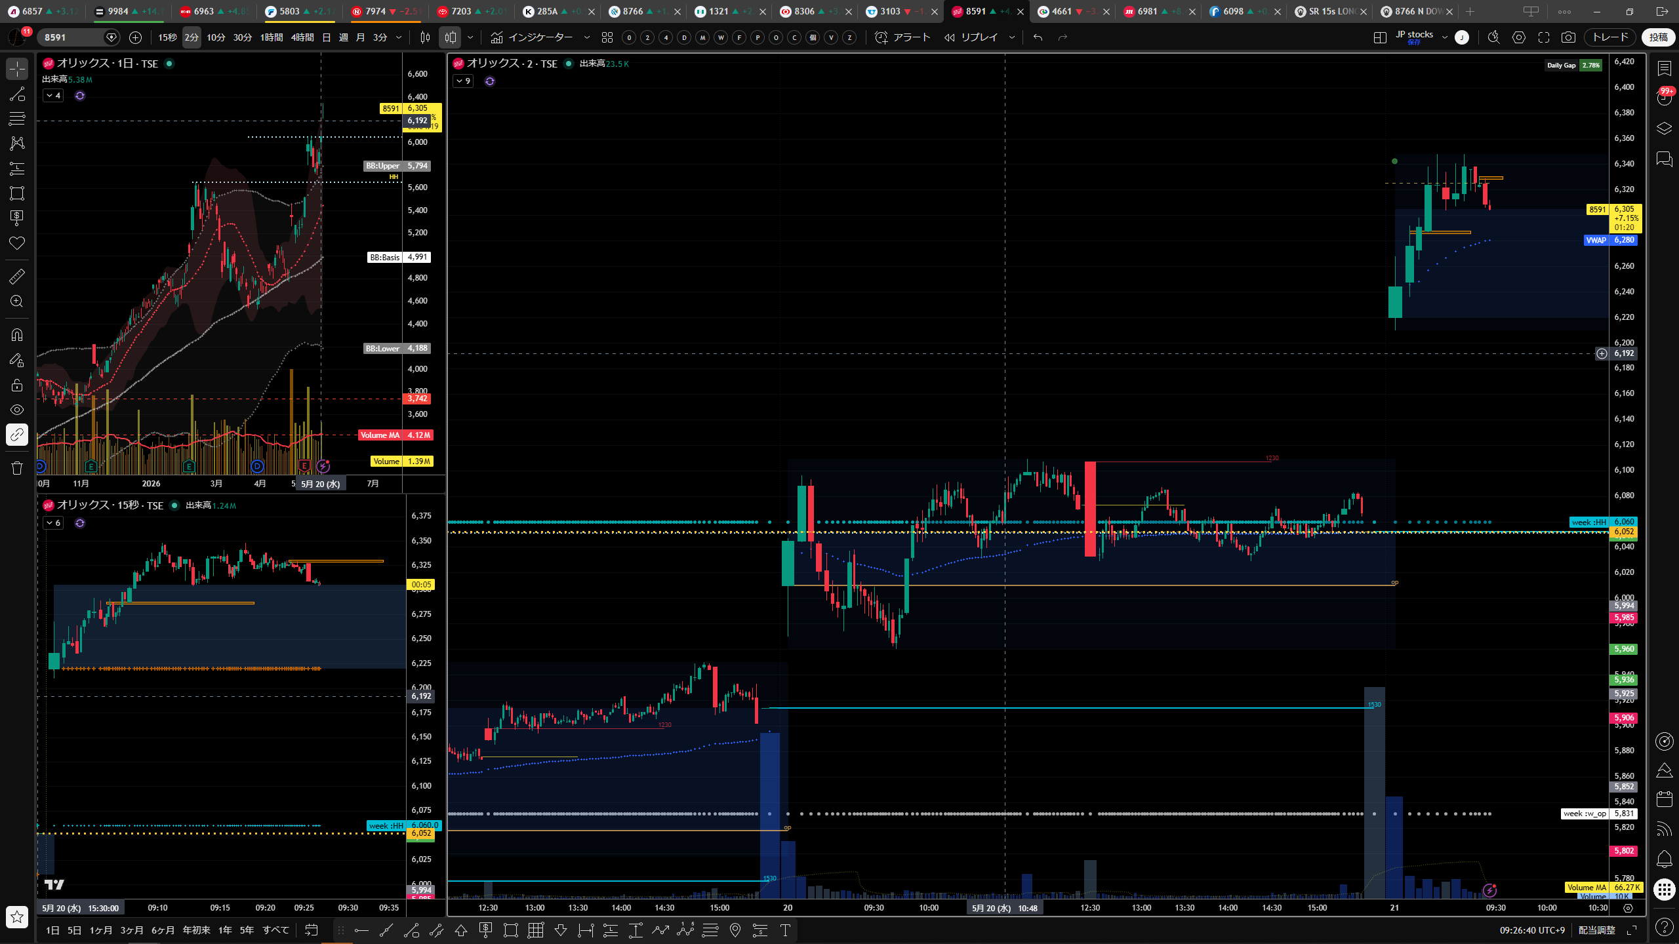This screenshot has width=1679, height=944.
Task: Select the location pin tool in favorites bar
Action: tap(735, 930)
